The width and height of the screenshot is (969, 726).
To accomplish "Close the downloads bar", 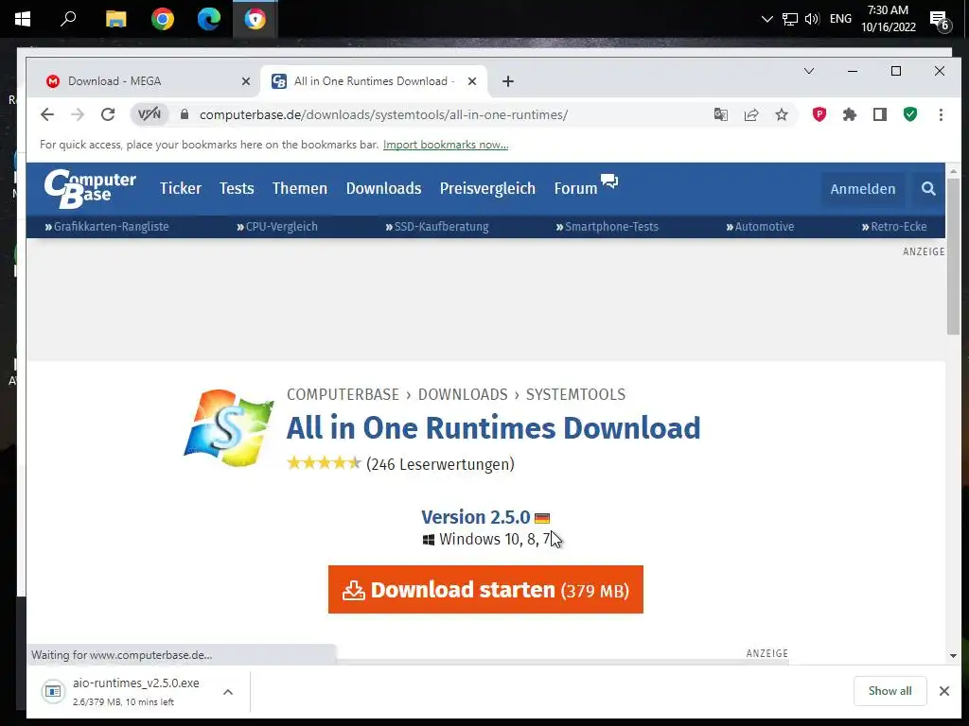I will click(x=944, y=691).
